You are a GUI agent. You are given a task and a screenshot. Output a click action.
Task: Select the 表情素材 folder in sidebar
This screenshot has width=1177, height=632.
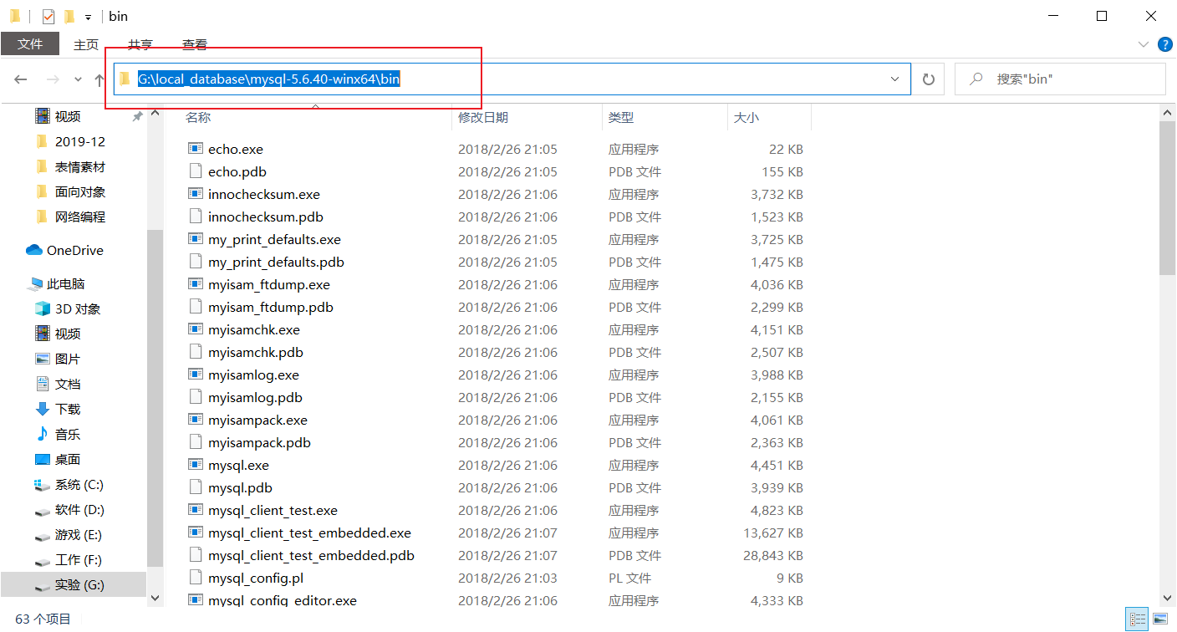[80, 166]
